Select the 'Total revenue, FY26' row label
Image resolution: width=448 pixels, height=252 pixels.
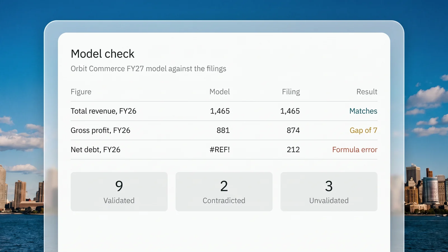(104, 111)
